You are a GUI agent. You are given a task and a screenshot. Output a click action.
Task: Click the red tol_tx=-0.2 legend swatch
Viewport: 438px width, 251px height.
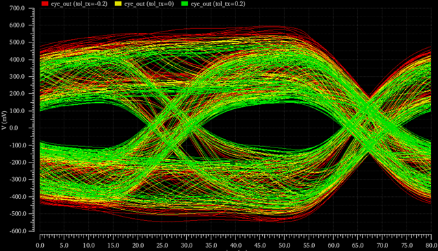point(45,3)
